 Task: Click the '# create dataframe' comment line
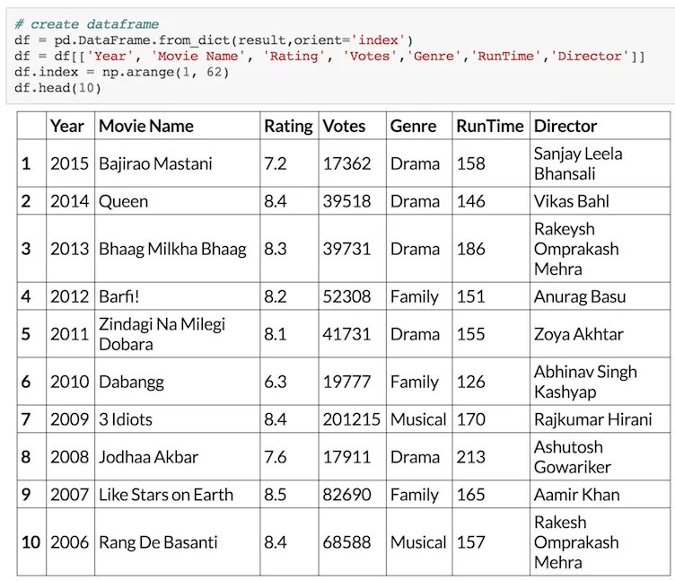pyautogui.click(x=87, y=23)
